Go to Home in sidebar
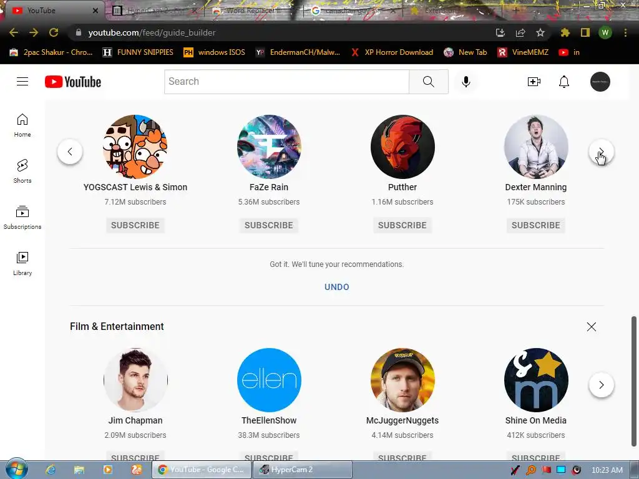 coord(22,125)
